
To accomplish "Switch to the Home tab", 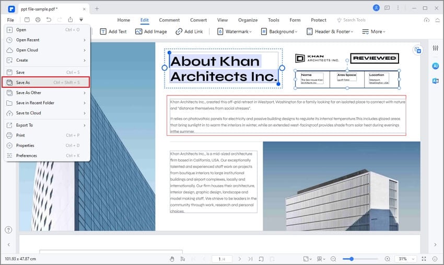I will point(124,20).
